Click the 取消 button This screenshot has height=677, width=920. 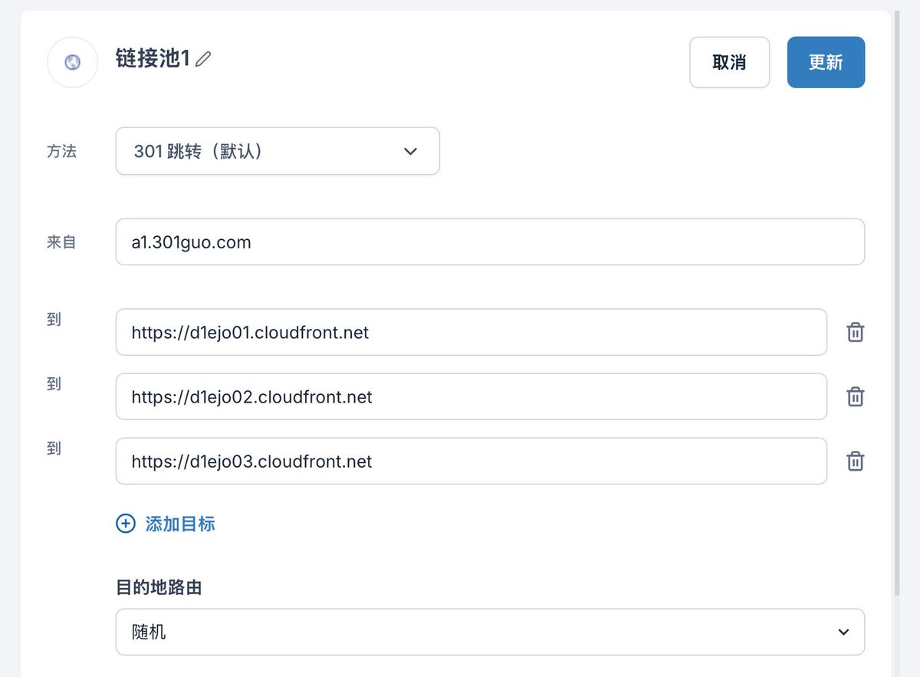(x=729, y=62)
